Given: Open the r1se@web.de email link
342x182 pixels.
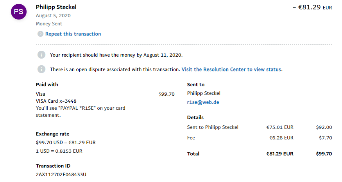Looking at the screenshot, I should click(x=203, y=102).
